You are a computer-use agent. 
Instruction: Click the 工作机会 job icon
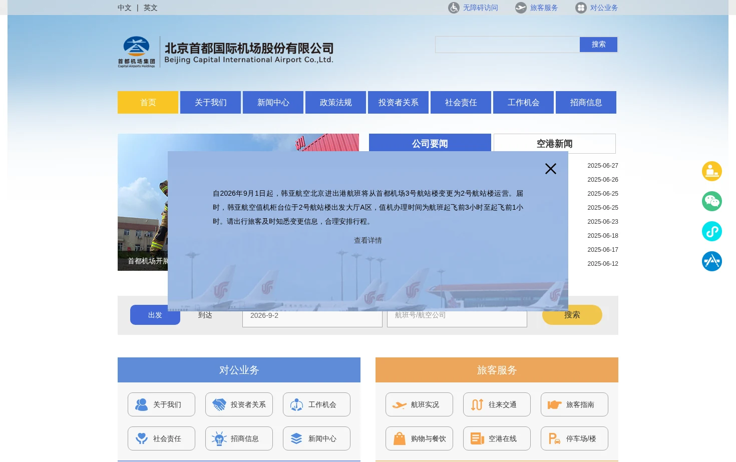pyautogui.click(x=297, y=404)
